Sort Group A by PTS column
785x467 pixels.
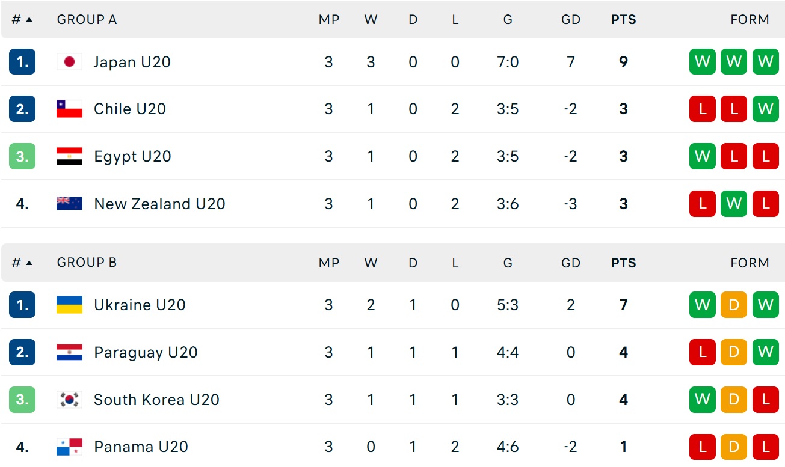pyautogui.click(x=623, y=20)
